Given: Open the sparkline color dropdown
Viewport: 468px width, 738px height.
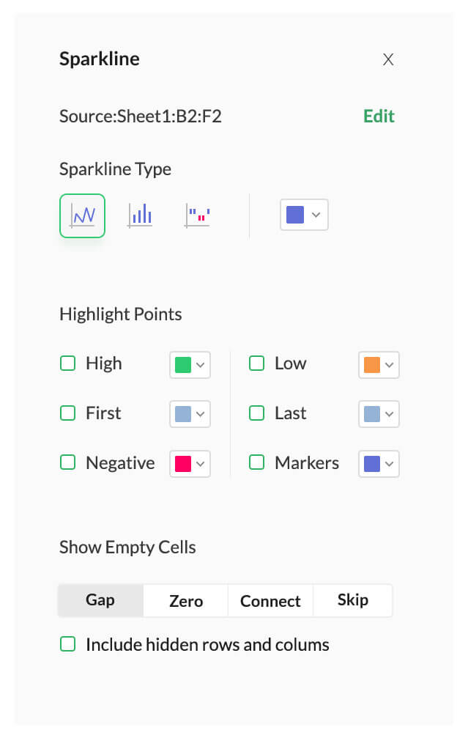Looking at the screenshot, I should 303,214.
